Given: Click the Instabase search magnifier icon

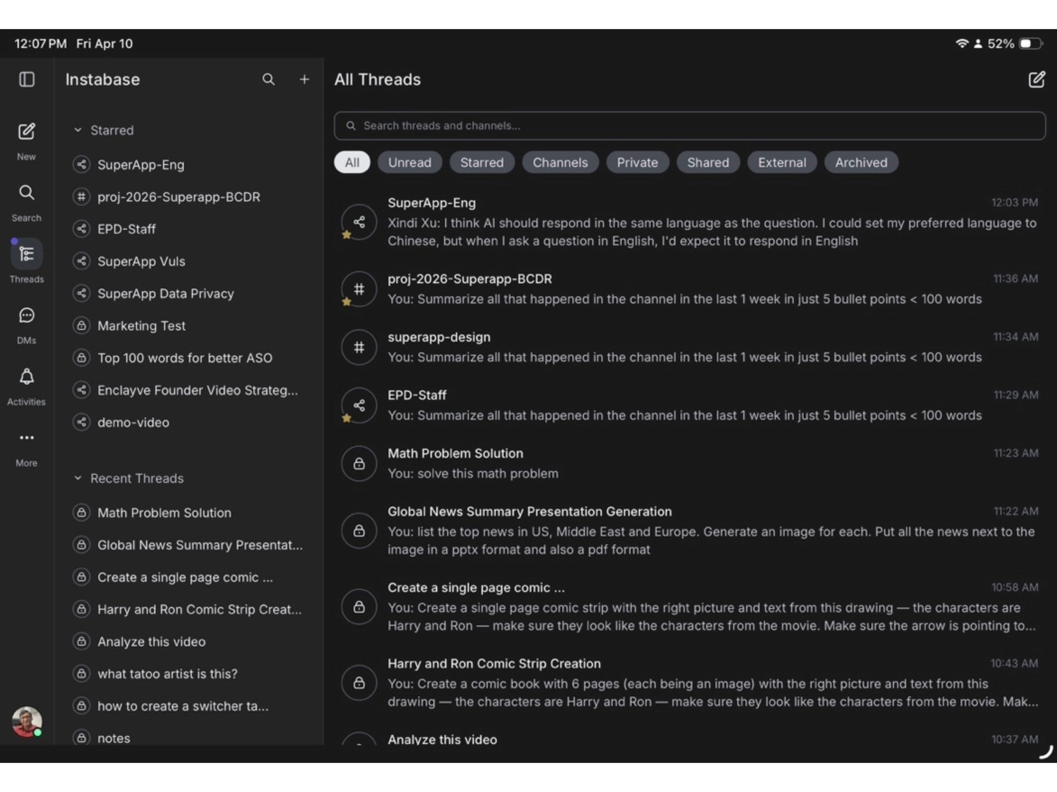Looking at the screenshot, I should pos(269,79).
